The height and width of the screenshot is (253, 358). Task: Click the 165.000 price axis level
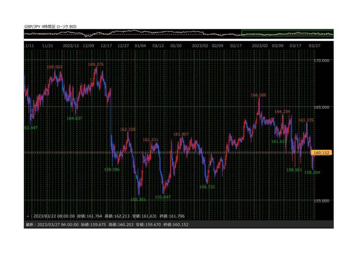click(x=322, y=108)
